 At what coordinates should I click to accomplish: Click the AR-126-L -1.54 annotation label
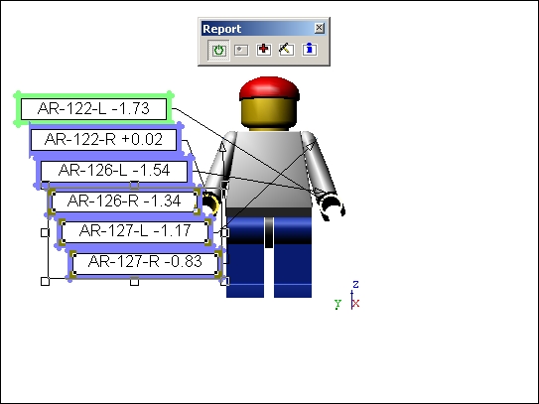tap(114, 171)
